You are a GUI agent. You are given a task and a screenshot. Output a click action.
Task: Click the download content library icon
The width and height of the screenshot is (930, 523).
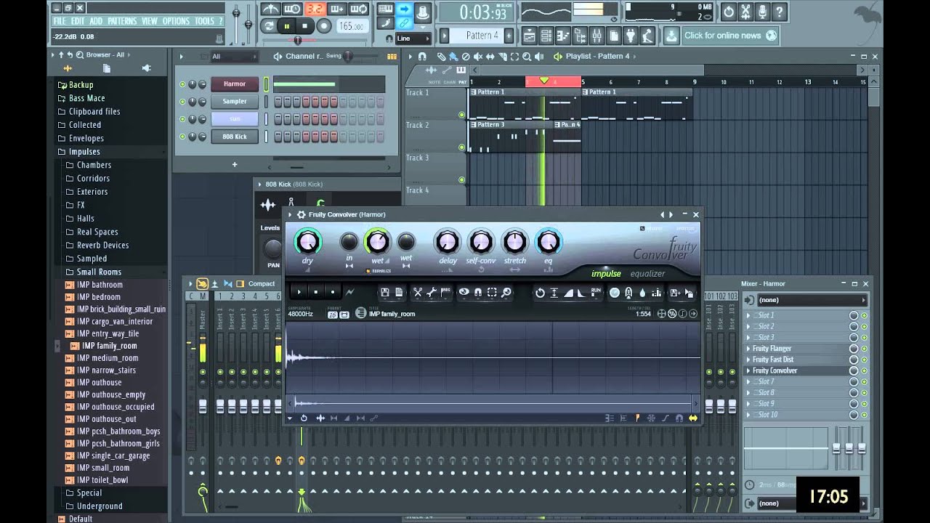tap(671, 36)
